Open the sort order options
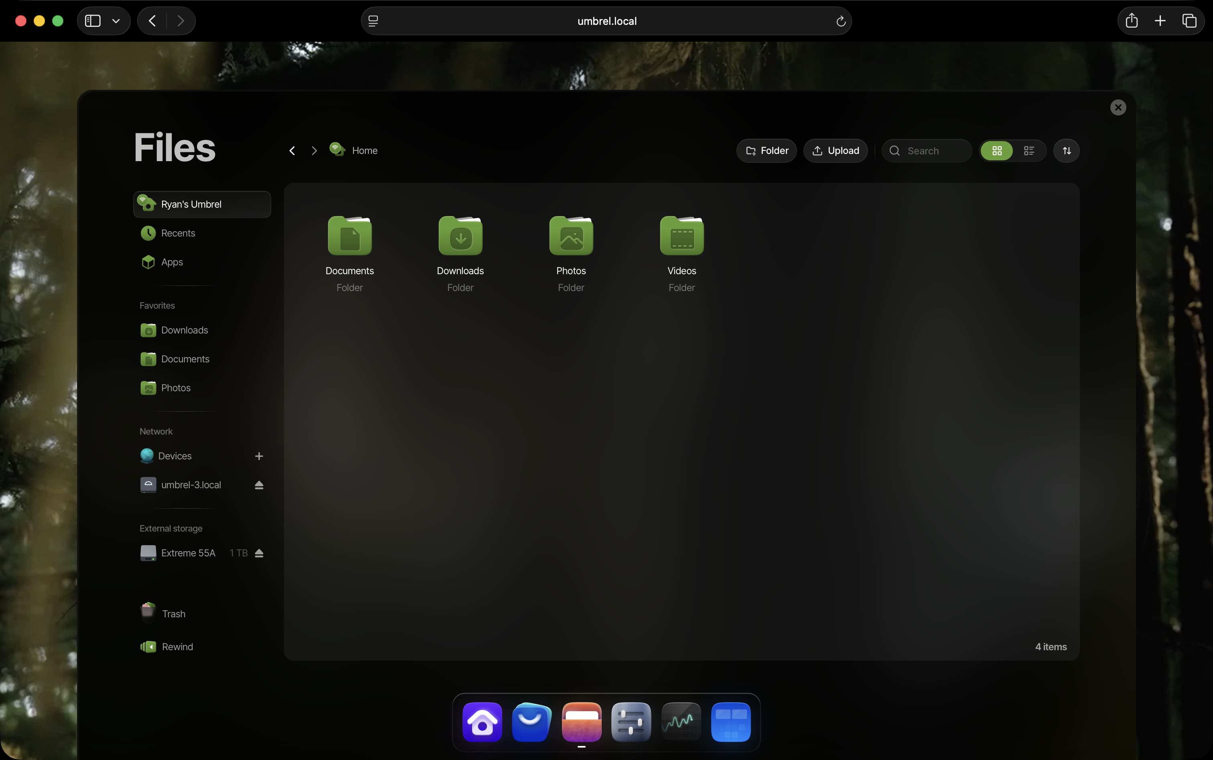Image resolution: width=1213 pixels, height=760 pixels. pos(1066,150)
